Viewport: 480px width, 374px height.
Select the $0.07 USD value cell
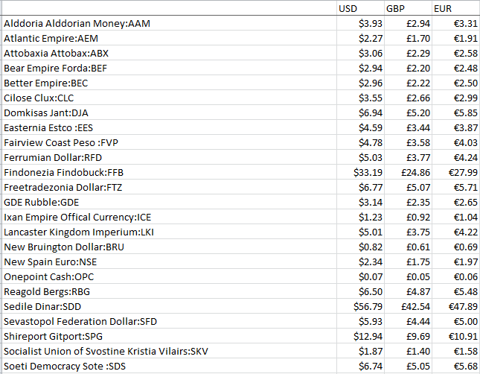click(x=360, y=277)
